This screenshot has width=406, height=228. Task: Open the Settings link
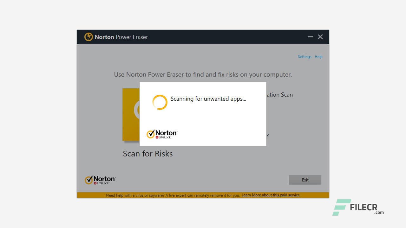(x=304, y=56)
